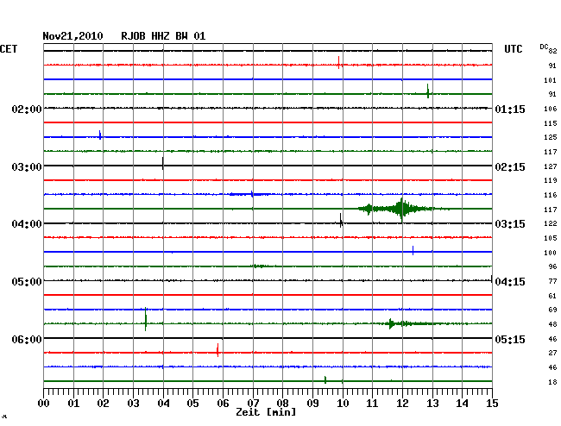The width and height of the screenshot is (561, 426).
Task: Select the 03:15 UTC time label
Action: click(510, 223)
